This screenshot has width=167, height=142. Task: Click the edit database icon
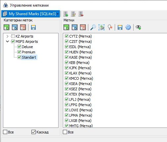tap(73, 14)
